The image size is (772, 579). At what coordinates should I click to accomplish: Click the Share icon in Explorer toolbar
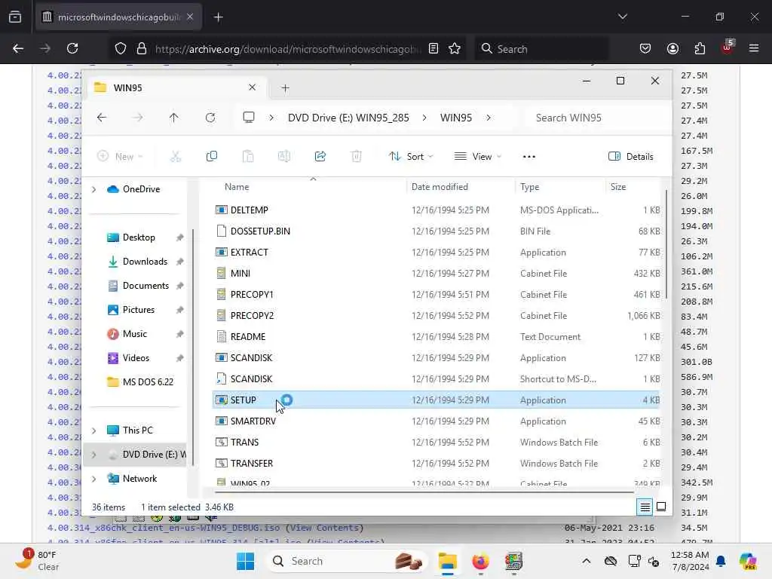point(320,157)
